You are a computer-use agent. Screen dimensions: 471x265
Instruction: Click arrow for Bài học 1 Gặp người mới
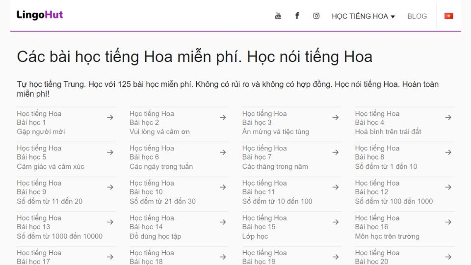110,117
